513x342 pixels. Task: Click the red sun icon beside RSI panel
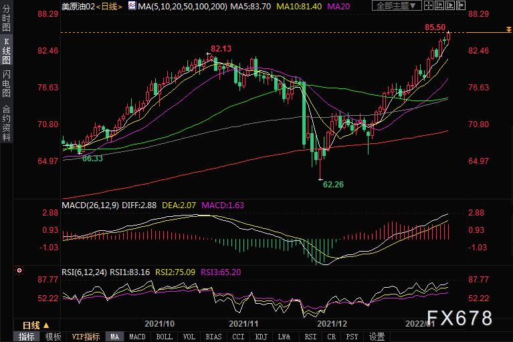click(19, 270)
